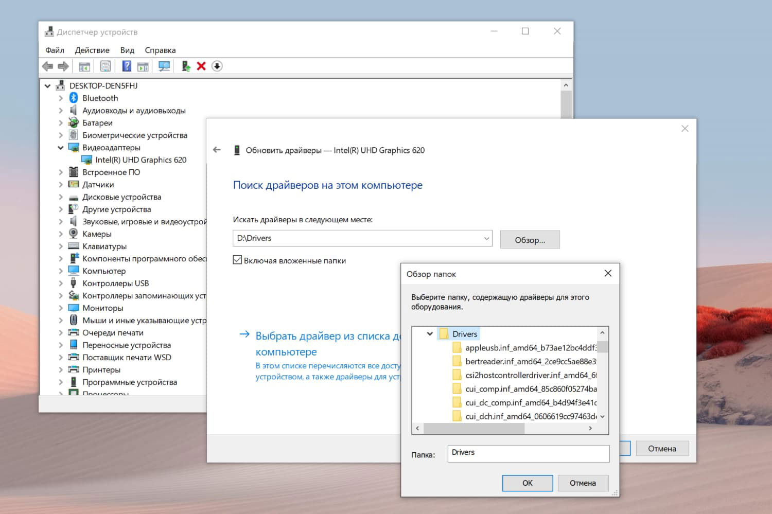Collapse the Drivers folder in browse dialog
Image resolution: width=772 pixels, height=514 pixels.
pyautogui.click(x=430, y=334)
